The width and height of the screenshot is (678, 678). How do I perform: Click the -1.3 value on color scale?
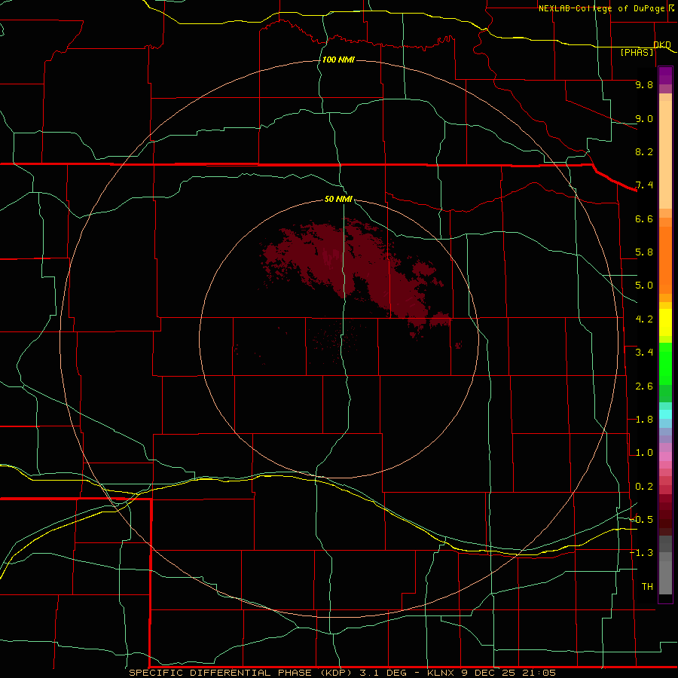[x=641, y=553]
